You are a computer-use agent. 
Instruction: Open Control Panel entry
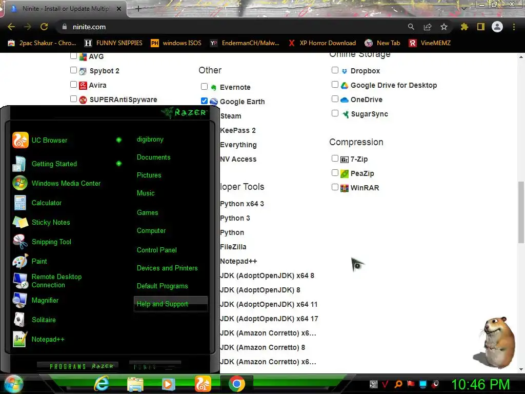[156, 250]
